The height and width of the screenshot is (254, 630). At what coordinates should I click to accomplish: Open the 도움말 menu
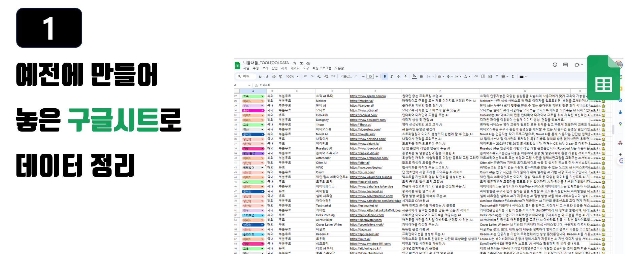(339, 68)
